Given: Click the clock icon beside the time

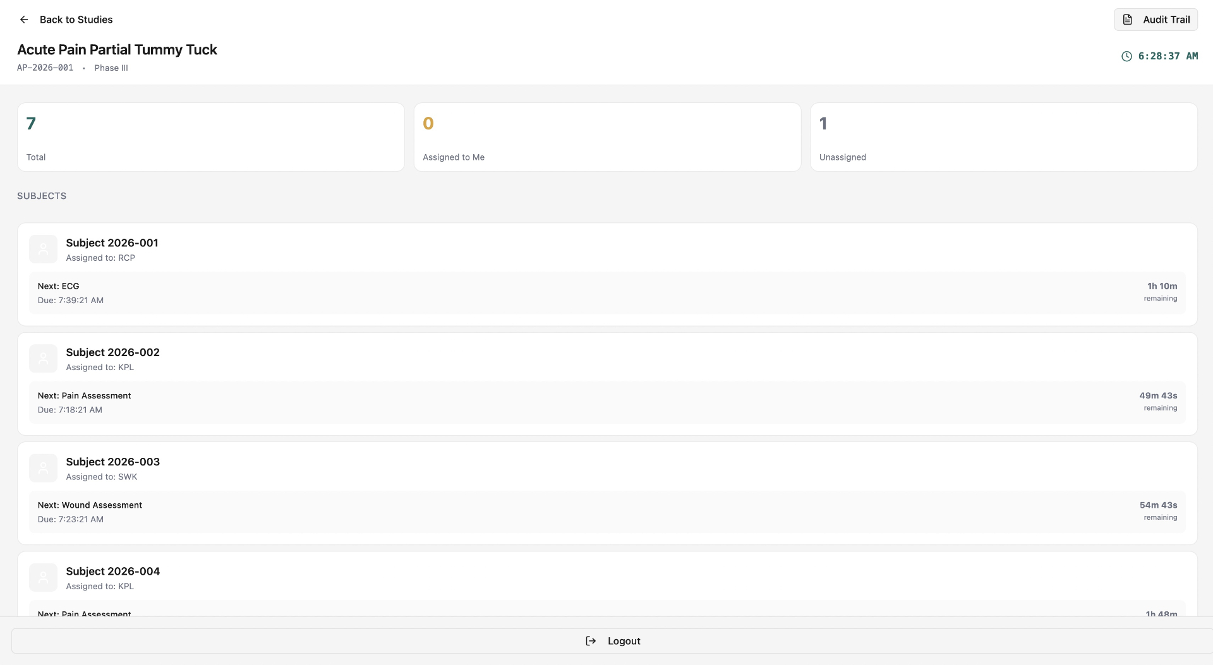Looking at the screenshot, I should tap(1126, 56).
